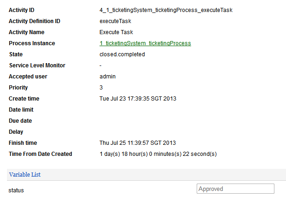Click the admin accepted user value
This screenshot has height=202, width=286.
[107, 77]
